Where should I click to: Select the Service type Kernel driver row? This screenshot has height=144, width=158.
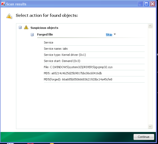[x=94, y=55]
